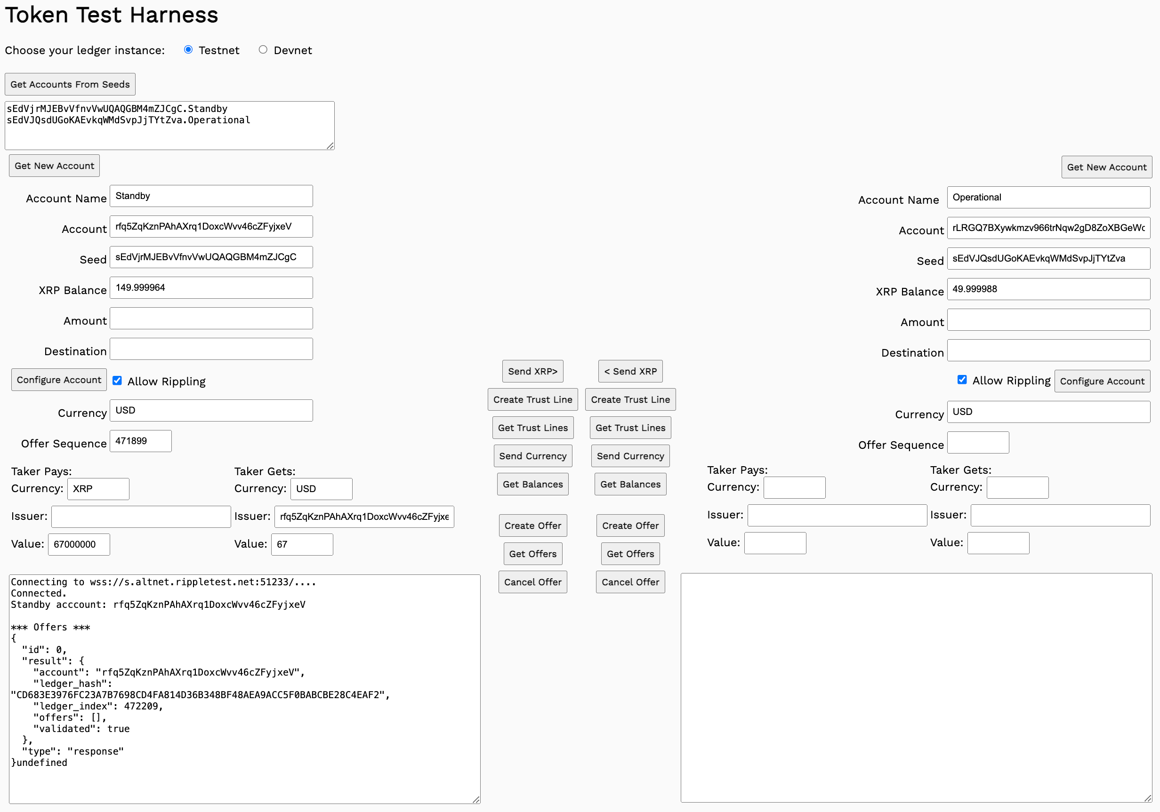
Task: Toggle Operational account Allow Rippling checkbox
Action: coord(961,379)
